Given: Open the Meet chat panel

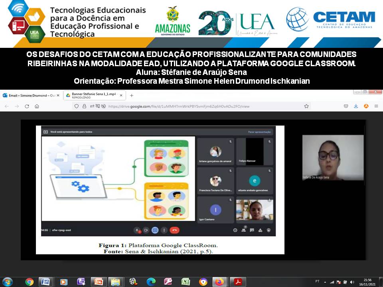Looking at the screenshot, I should (252, 230).
